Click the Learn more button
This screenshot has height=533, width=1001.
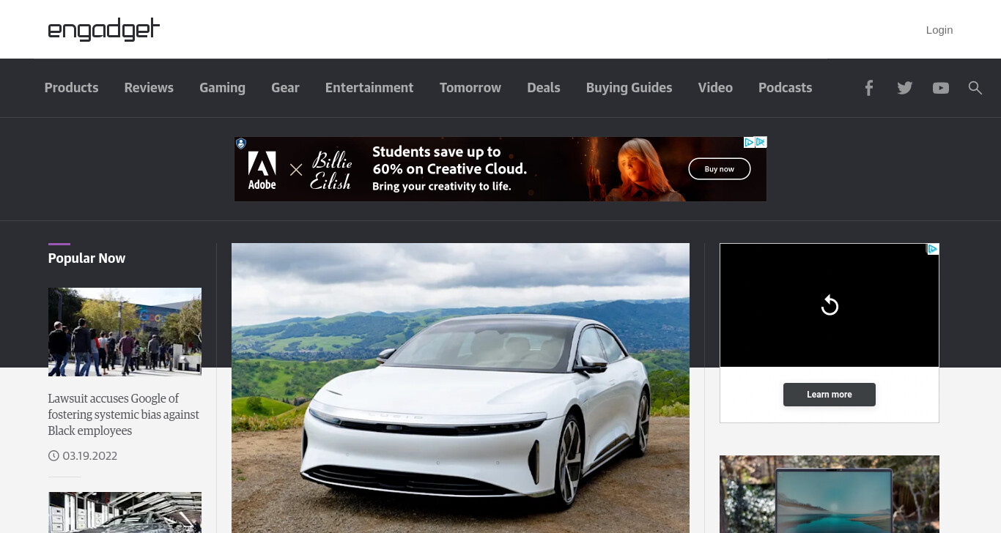(830, 395)
